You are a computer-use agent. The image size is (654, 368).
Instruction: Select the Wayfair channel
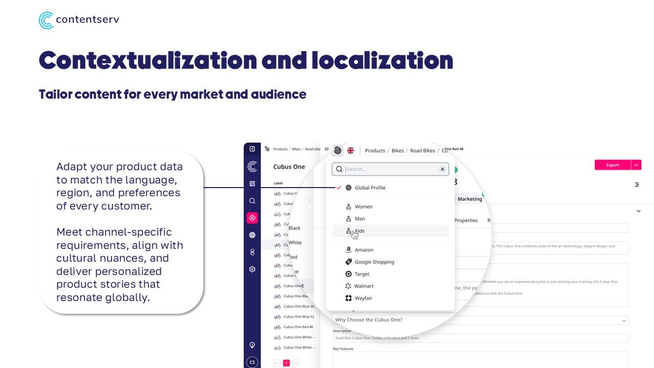(x=390, y=298)
